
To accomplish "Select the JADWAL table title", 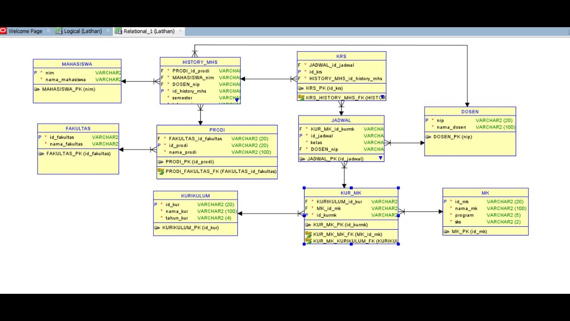I will pos(341,120).
